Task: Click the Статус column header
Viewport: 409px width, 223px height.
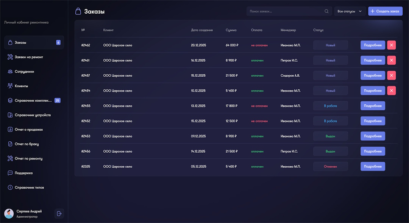Action: [x=318, y=30]
